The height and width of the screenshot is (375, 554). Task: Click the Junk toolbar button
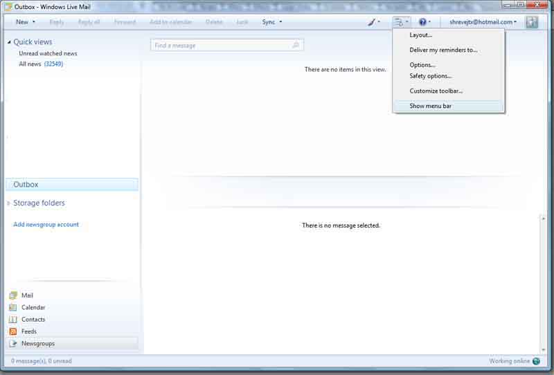click(x=242, y=22)
